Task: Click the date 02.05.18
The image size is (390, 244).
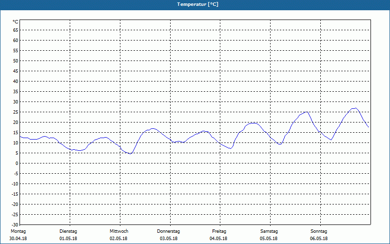Action: [118, 239]
